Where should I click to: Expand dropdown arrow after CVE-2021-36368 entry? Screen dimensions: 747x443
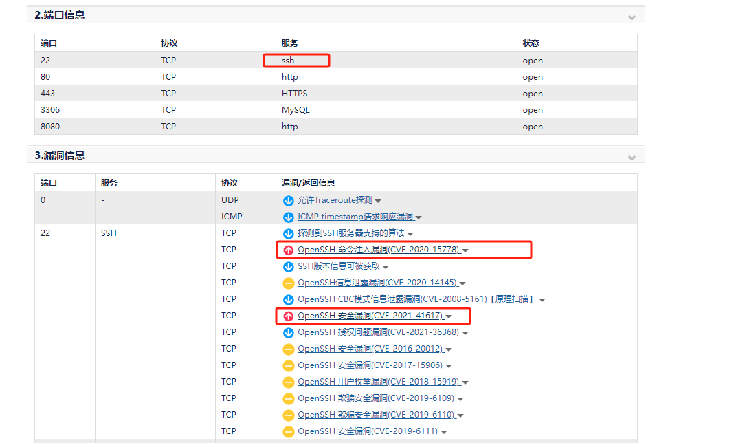point(465,334)
